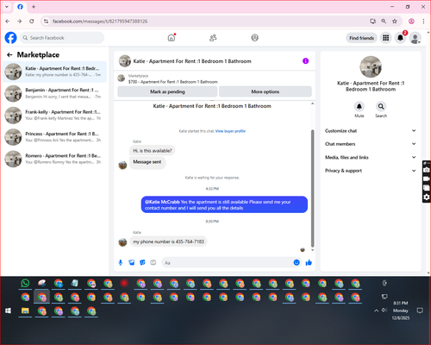Click the video record icon on side toolbar
Screen dimensions: 431x345
pos(427,179)
